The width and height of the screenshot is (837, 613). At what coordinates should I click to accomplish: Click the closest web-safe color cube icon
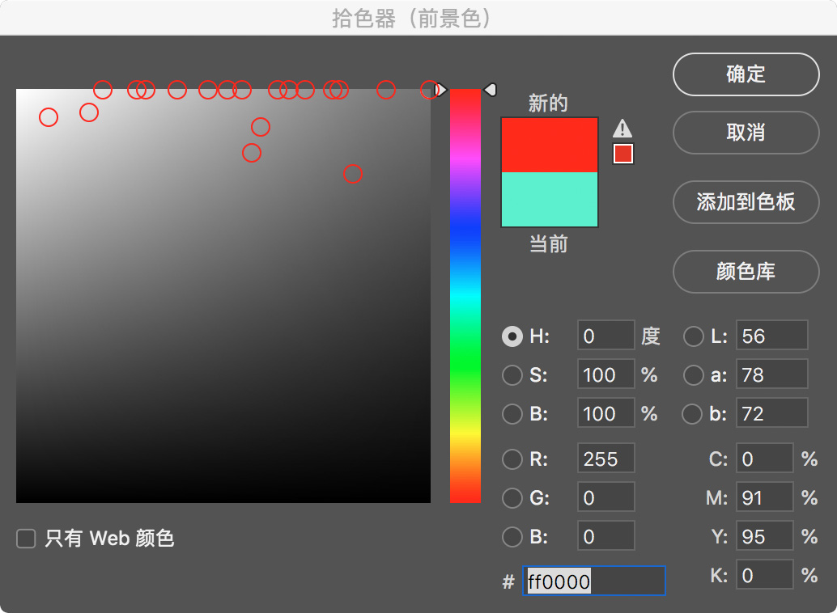click(622, 153)
